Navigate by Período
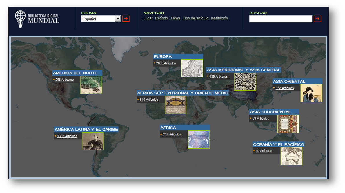The height and width of the screenshot is (193, 345). [x=161, y=18]
